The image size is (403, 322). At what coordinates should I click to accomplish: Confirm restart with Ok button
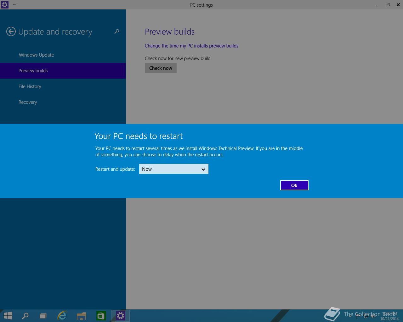pos(294,185)
